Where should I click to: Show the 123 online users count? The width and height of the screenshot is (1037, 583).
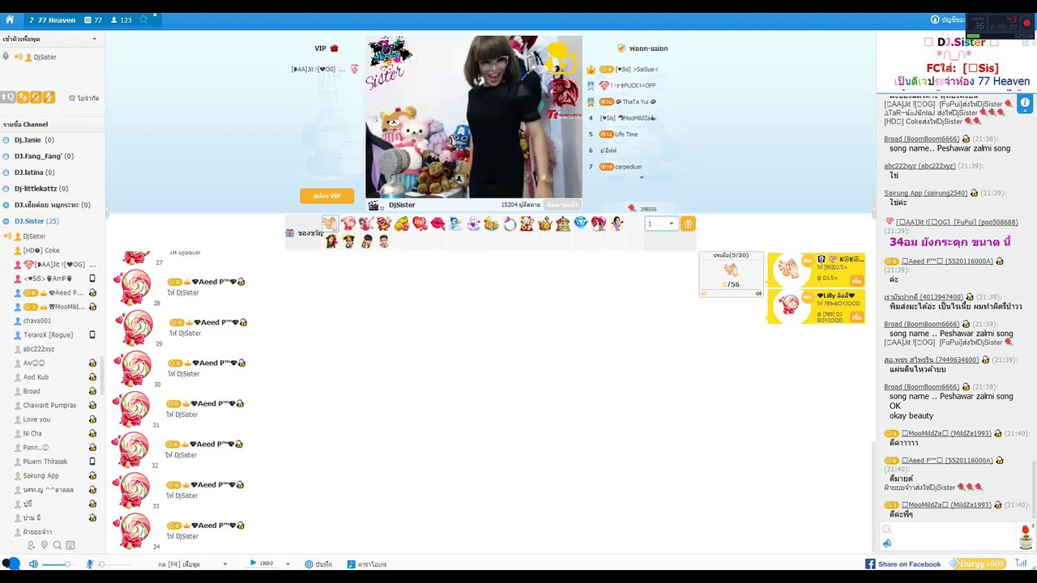pyautogui.click(x=121, y=19)
